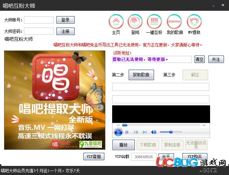Click the rewind arrows on the seek bar

click(x=118, y=125)
